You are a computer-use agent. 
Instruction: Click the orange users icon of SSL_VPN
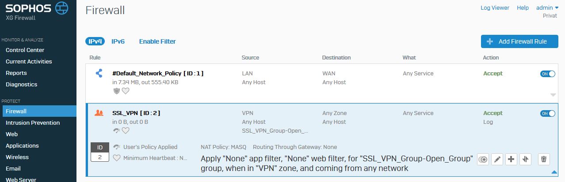pyautogui.click(x=99, y=113)
